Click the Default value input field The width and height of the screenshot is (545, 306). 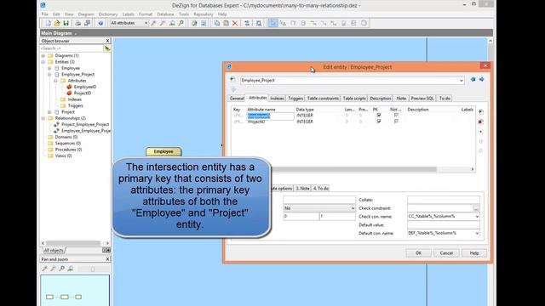tap(444, 224)
